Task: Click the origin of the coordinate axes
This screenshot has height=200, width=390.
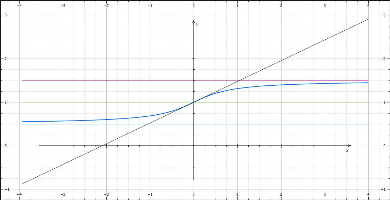Action: click(x=194, y=146)
